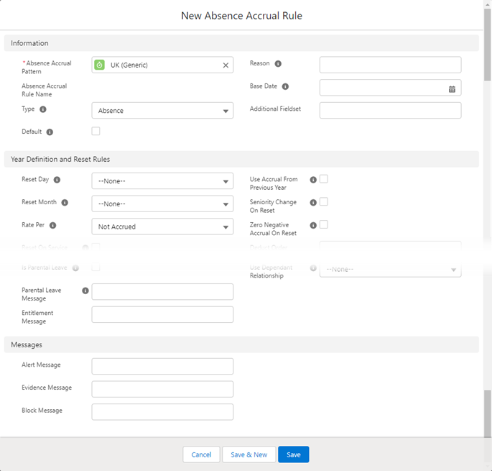Screen dimensions: 492x471
Task: Click the Reset Day info icon
Action: [x=57, y=180]
